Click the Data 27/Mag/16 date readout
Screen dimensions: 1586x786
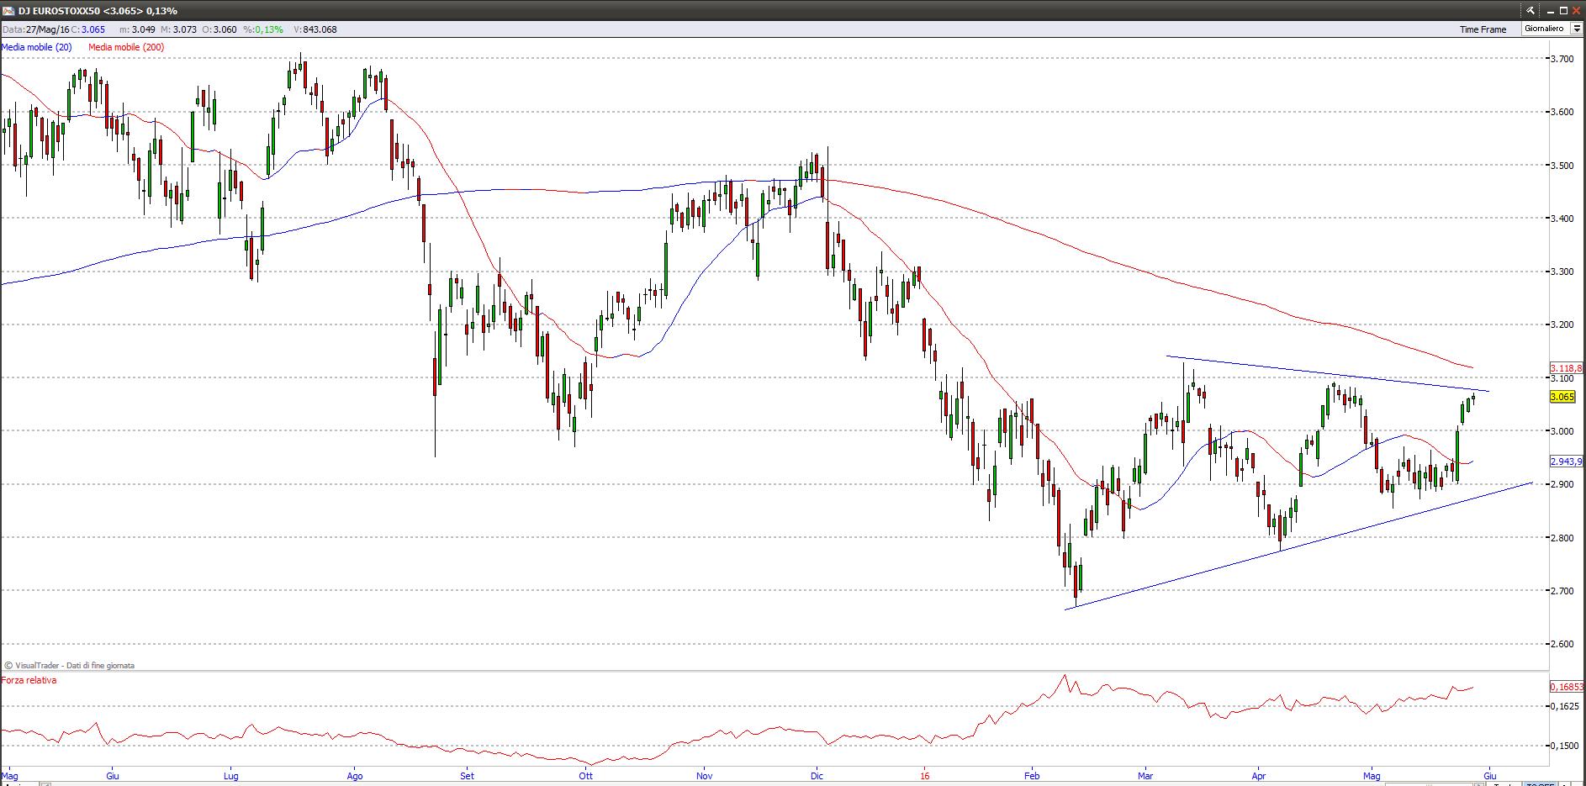[36, 29]
